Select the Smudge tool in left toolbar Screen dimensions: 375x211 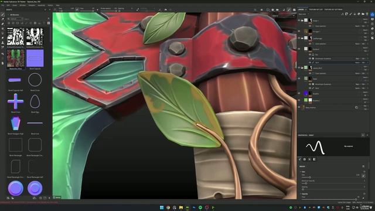2,38
